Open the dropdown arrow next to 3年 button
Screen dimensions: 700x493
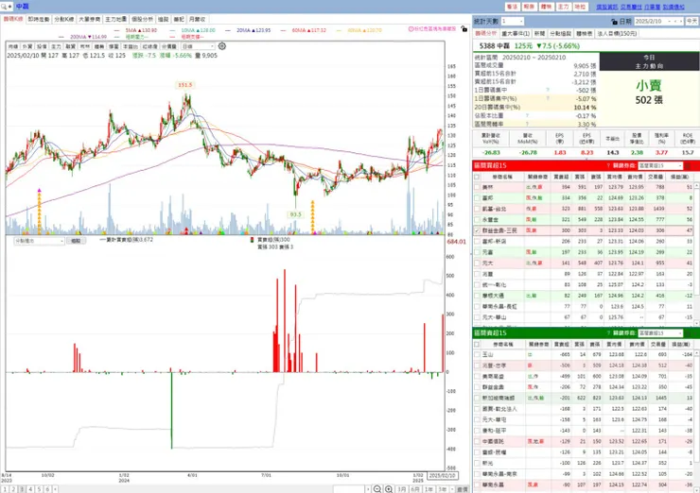click(x=452, y=489)
